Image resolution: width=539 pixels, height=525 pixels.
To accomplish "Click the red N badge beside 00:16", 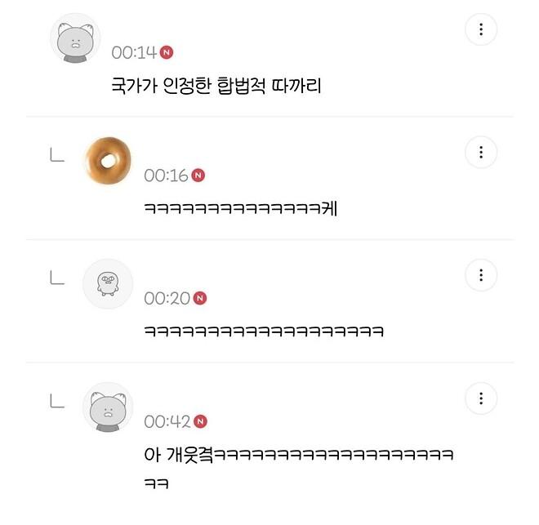I will pyautogui.click(x=199, y=175).
